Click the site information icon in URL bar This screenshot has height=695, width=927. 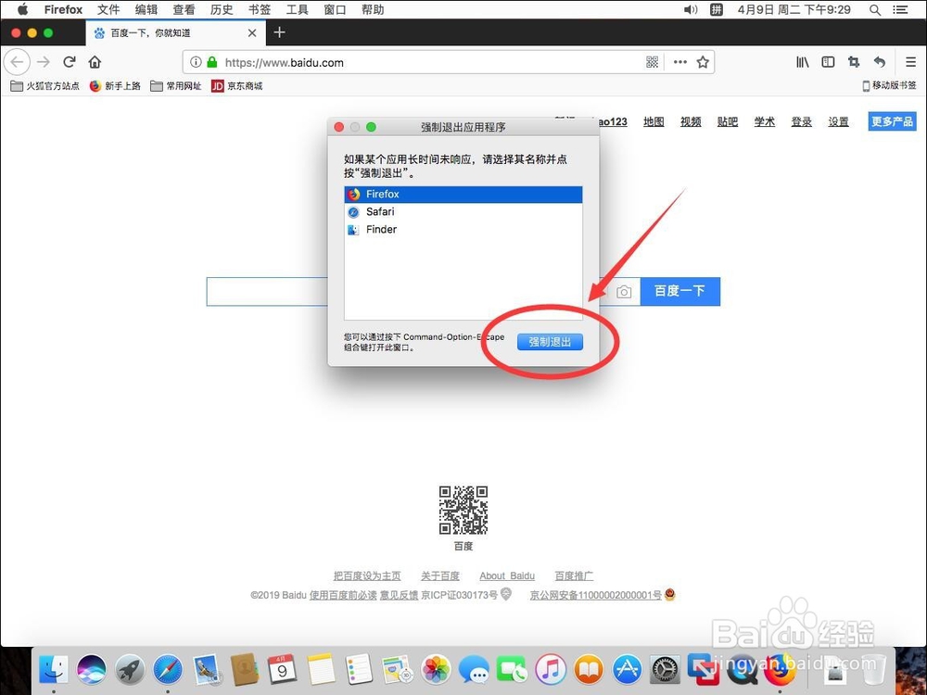pos(196,62)
